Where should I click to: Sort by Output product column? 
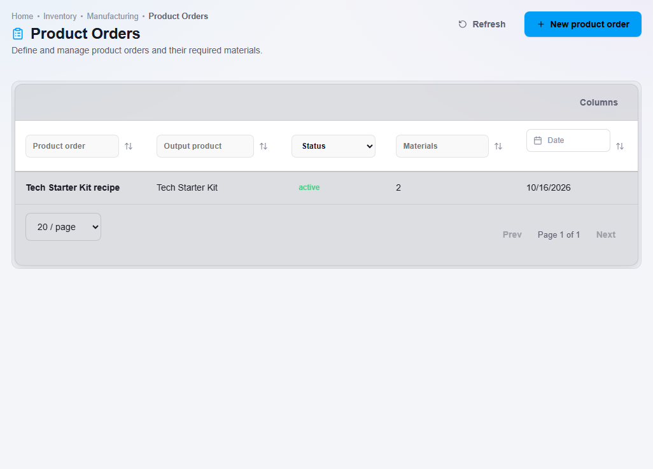point(263,146)
